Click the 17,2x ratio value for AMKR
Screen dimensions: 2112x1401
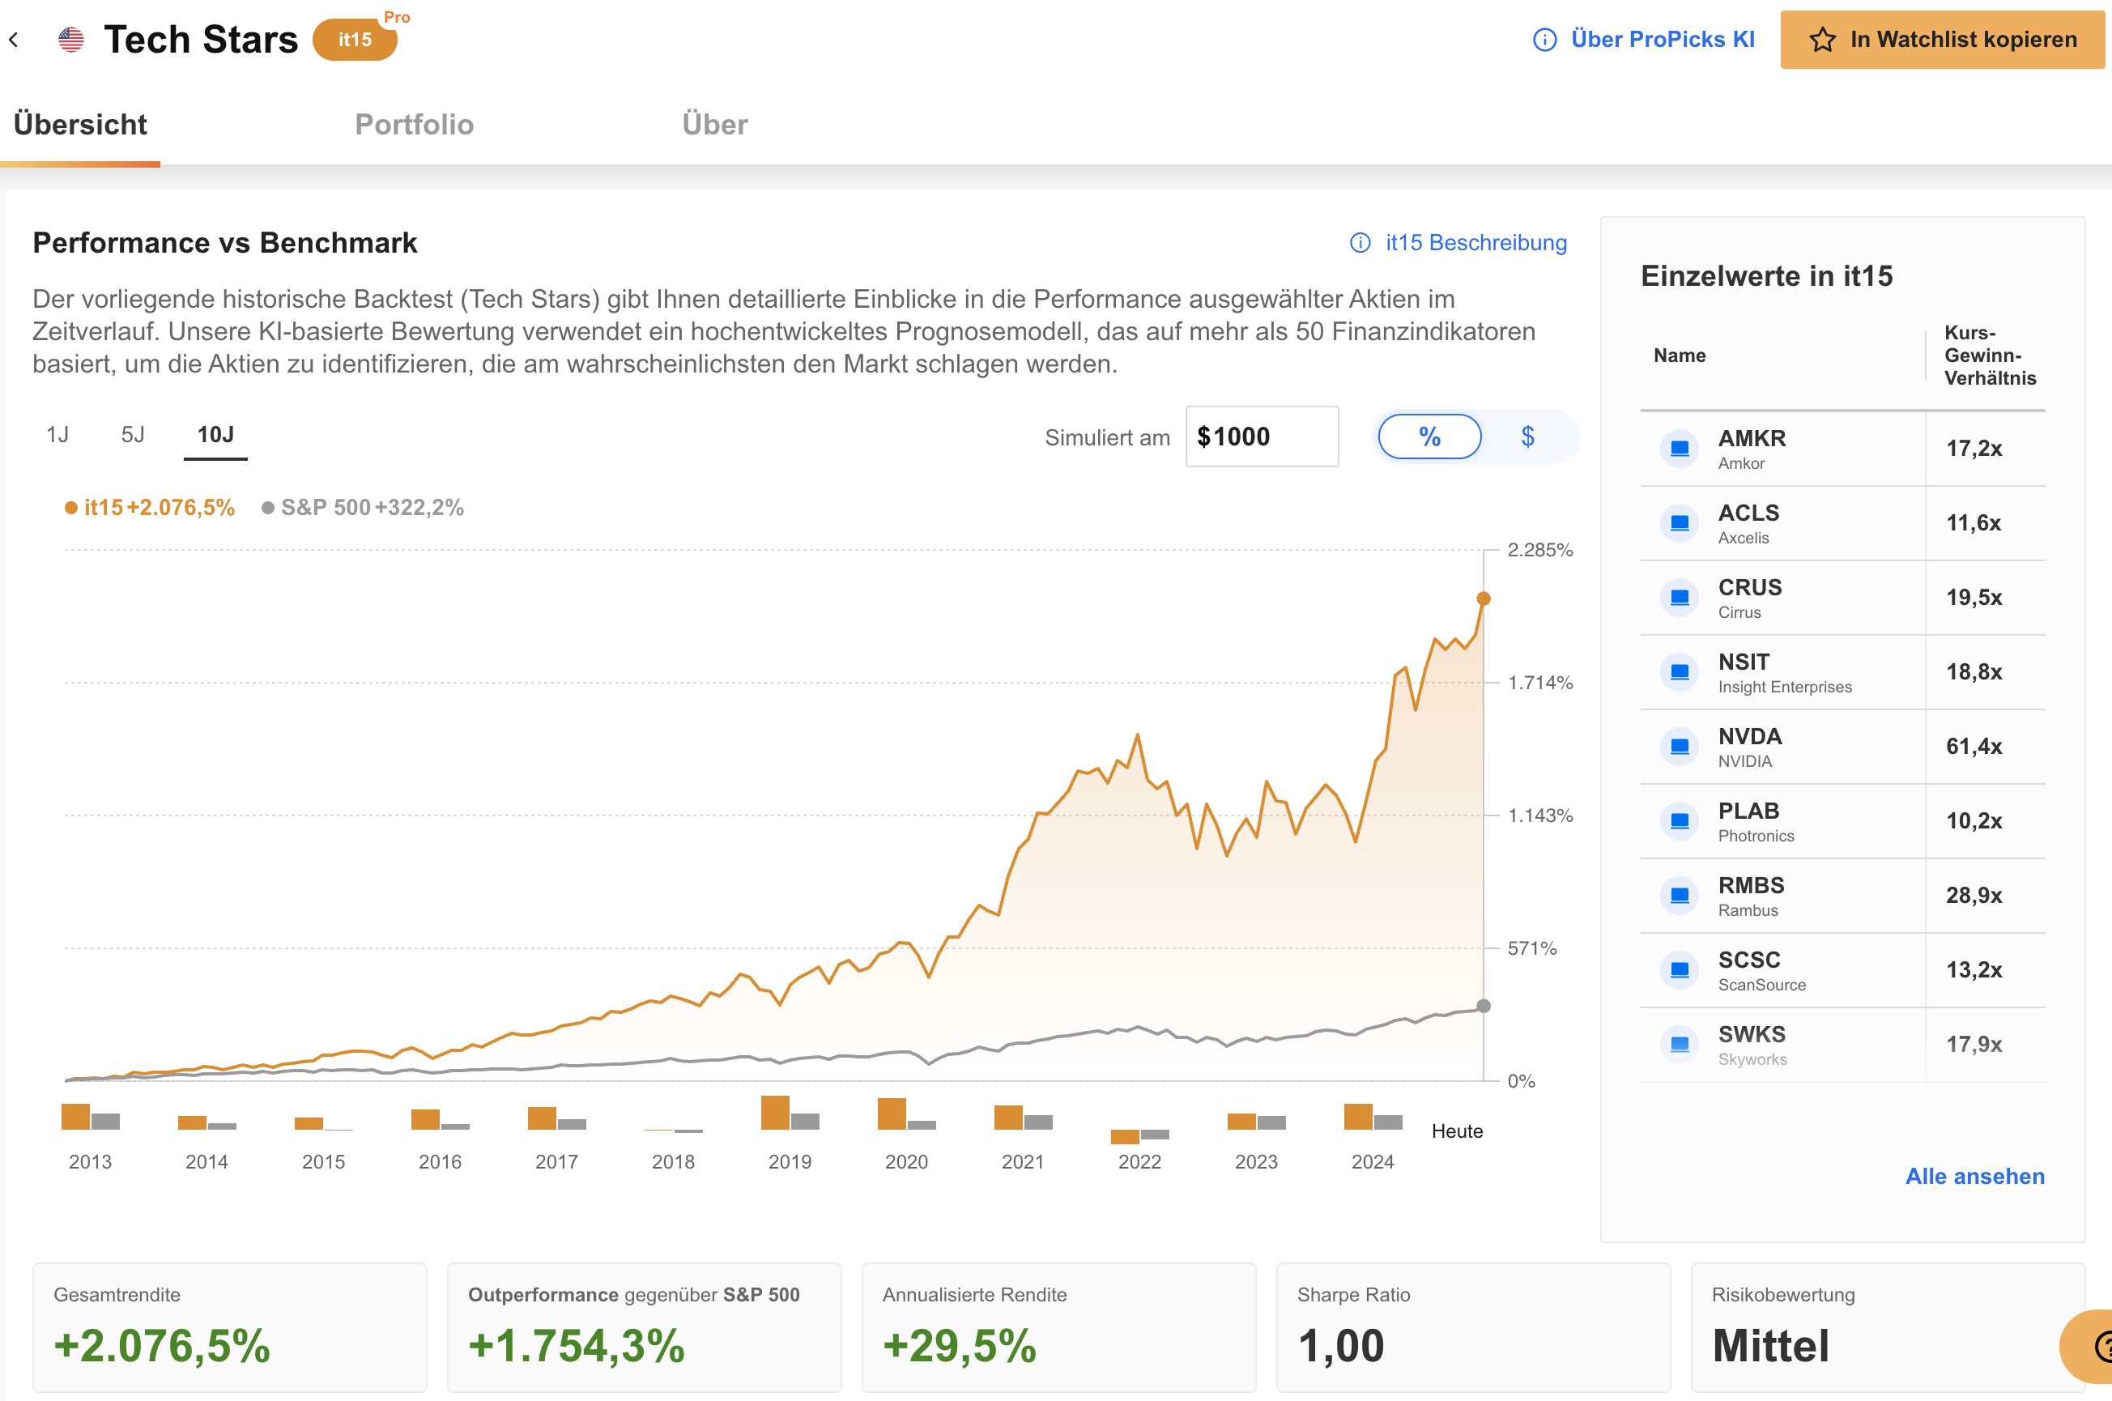[x=1974, y=449]
